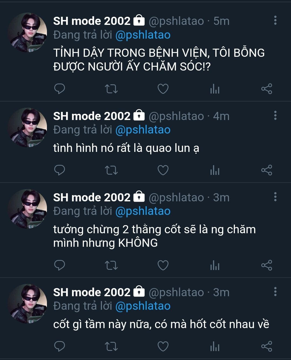This screenshot has width=291, height=360.
Task: Share the 'hốt cốt nhau về' tweet
Action: point(267,346)
